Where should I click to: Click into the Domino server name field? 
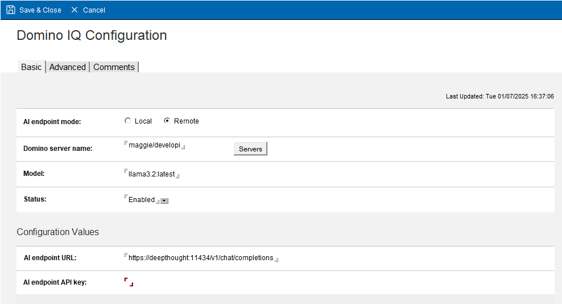(x=154, y=145)
